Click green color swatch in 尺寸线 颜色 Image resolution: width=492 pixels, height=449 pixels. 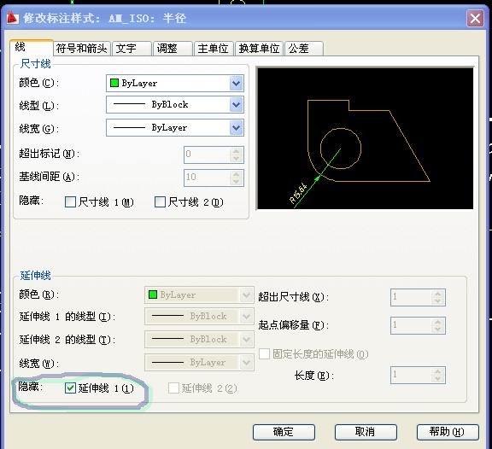(x=114, y=83)
